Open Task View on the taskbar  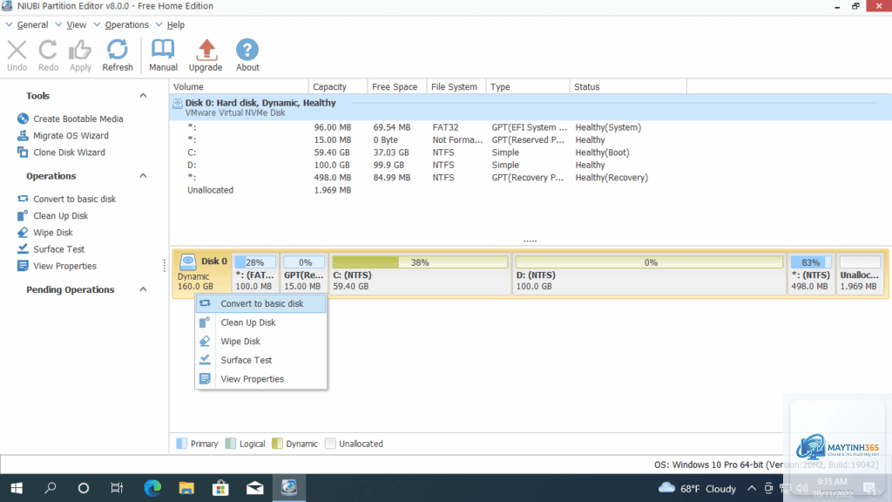point(117,488)
